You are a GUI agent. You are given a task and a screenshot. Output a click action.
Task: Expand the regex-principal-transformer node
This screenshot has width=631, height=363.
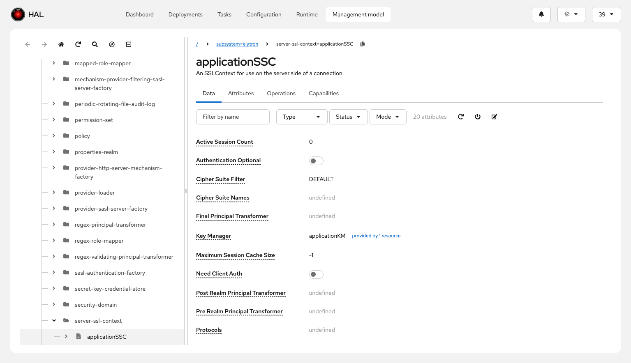pos(54,224)
